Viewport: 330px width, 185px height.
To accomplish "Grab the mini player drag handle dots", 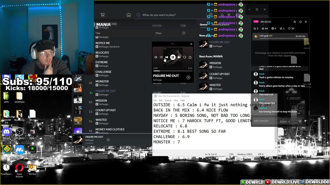I will click(x=172, y=44).
